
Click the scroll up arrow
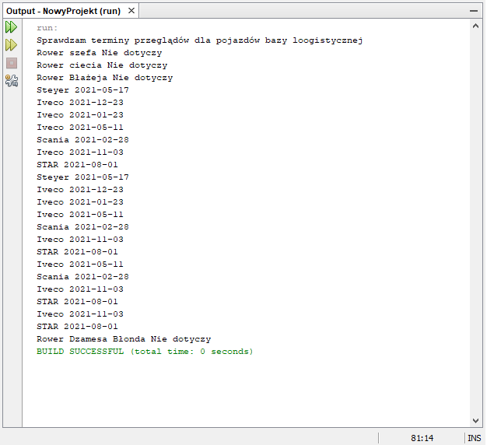pos(475,26)
